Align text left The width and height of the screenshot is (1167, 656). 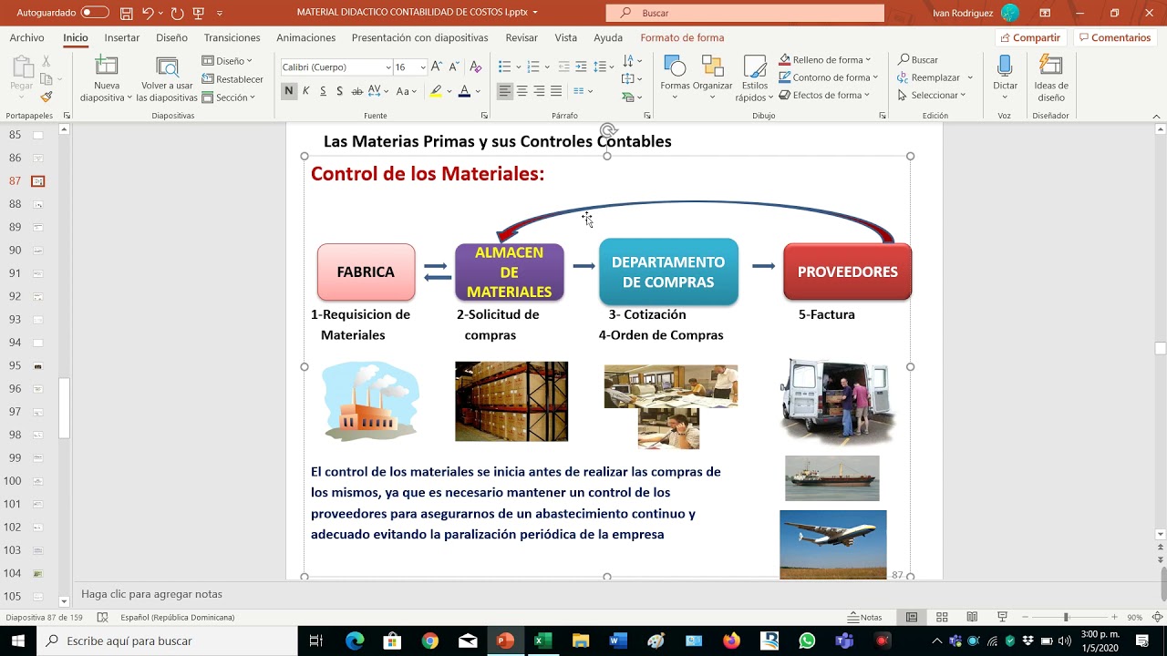(x=504, y=91)
